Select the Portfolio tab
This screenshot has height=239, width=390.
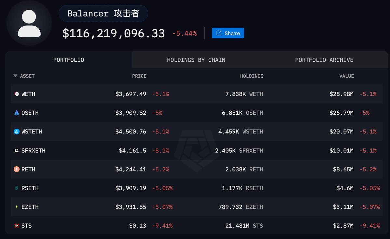pyautogui.click(x=69, y=60)
